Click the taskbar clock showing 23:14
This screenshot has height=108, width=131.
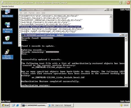click(126, 105)
